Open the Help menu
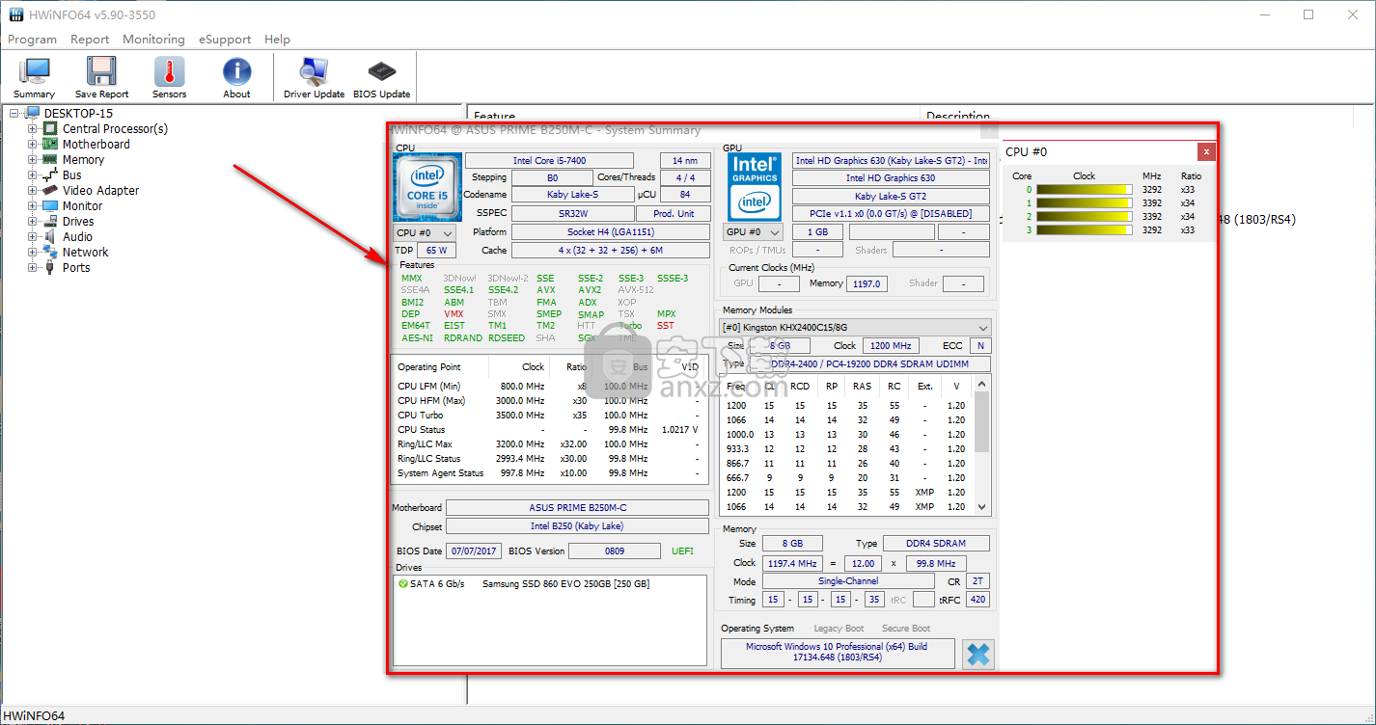 [x=277, y=40]
